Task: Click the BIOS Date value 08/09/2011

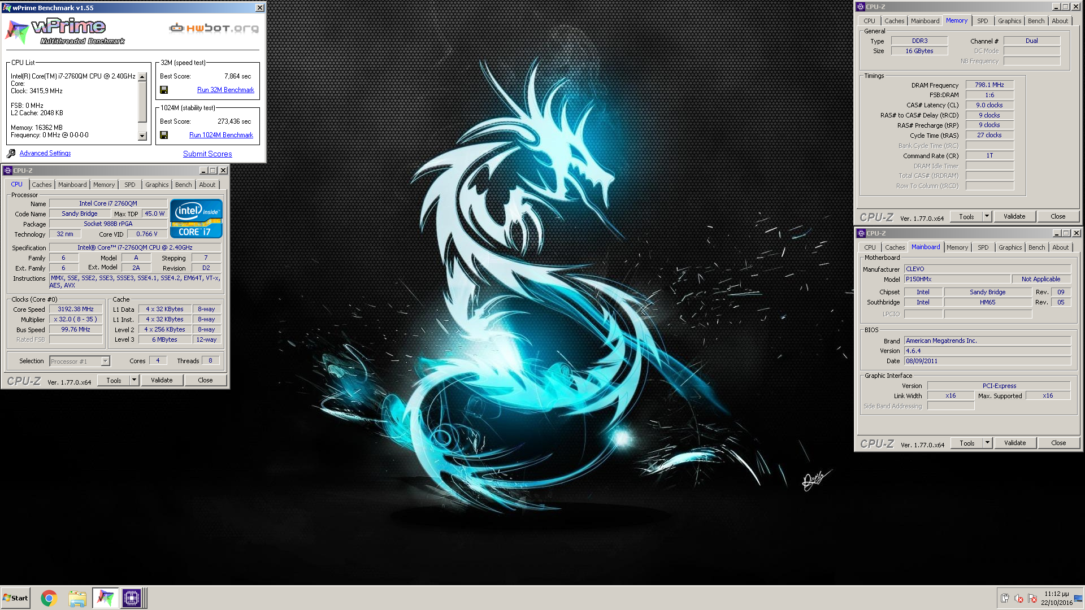Action: 987,361
